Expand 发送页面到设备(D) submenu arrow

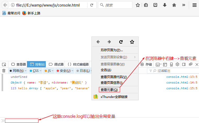(x=135, y=57)
